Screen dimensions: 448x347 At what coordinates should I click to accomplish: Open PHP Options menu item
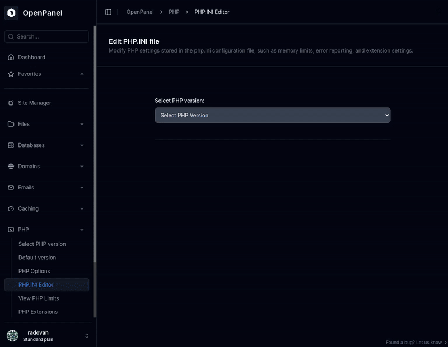(x=34, y=271)
